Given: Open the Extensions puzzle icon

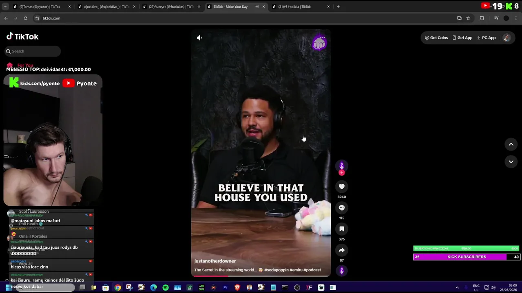Looking at the screenshot, I should [x=482, y=18].
